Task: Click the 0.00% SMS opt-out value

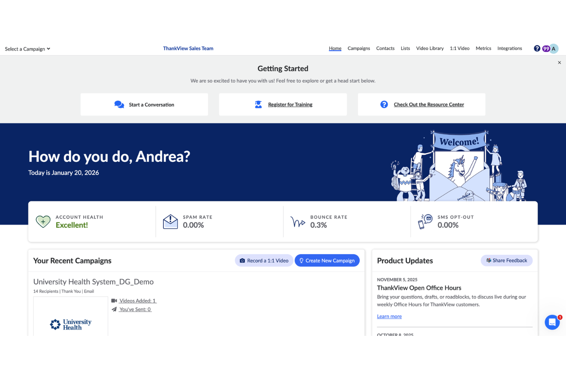Action: (448, 225)
